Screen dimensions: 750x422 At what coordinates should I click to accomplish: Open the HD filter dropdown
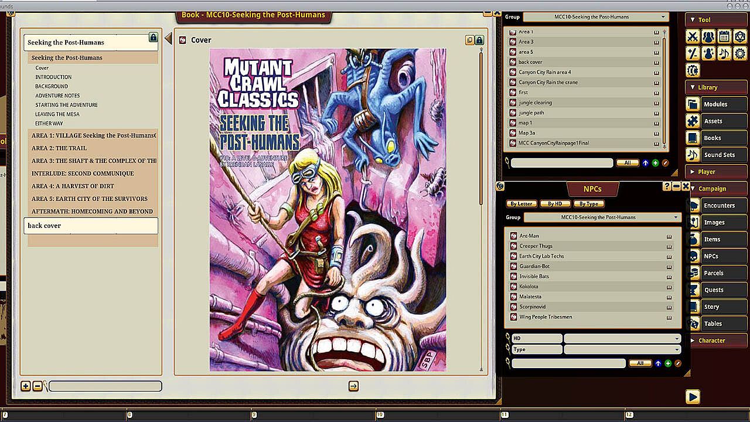pyautogui.click(x=622, y=338)
